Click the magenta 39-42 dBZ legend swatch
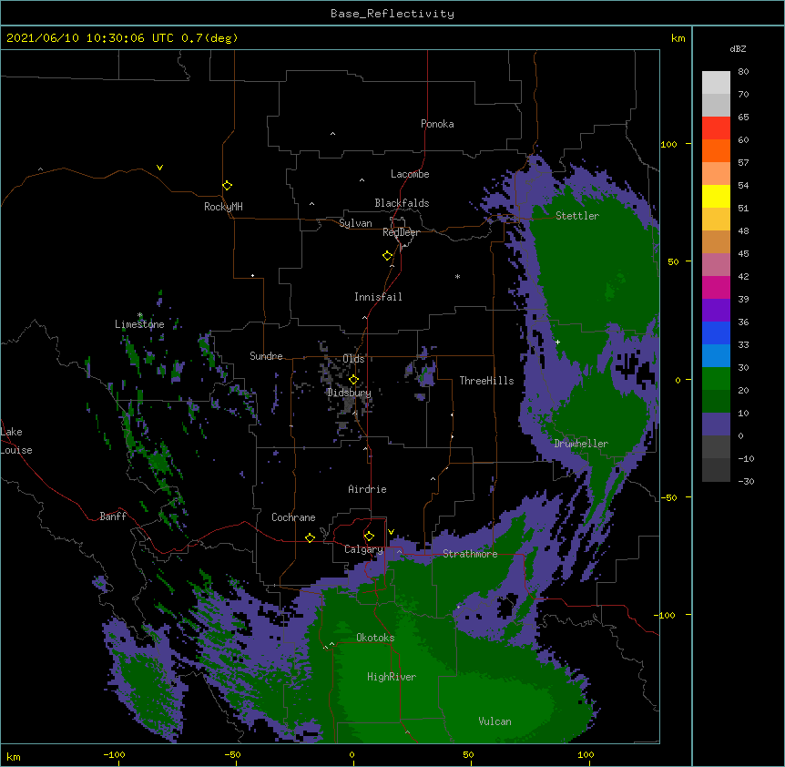 pos(716,287)
